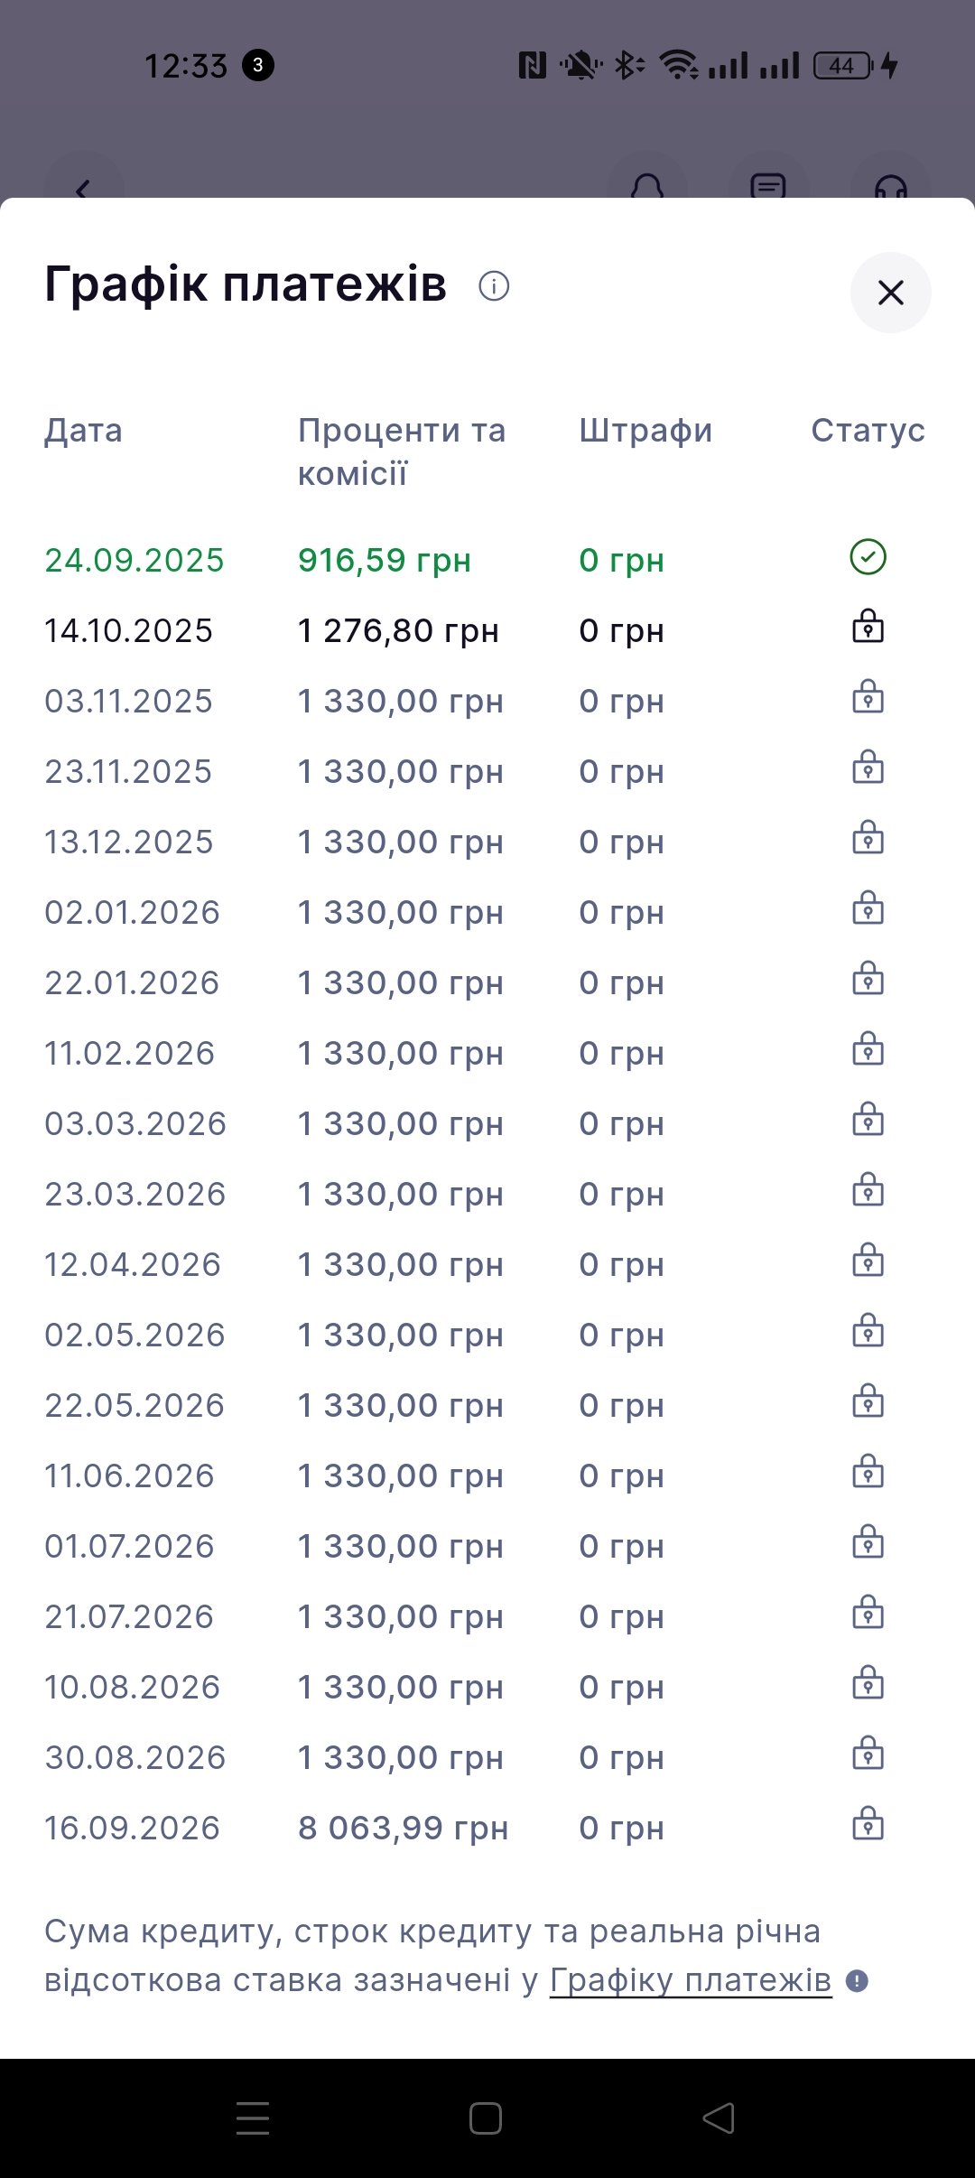Tap the Дата column header
Image resolution: width=975 pixels, height=2178 pixels.
coord(83,431)
